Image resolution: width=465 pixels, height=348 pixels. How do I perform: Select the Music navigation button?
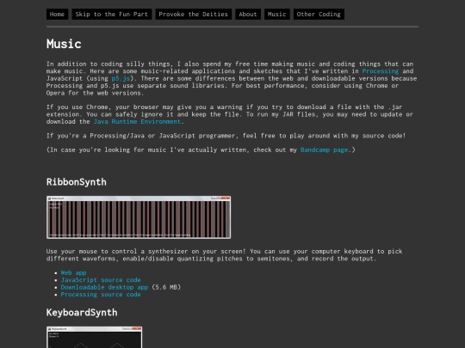[277, 15]
